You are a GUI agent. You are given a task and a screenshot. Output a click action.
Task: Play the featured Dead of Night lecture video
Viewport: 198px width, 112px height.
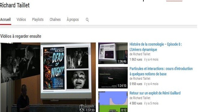click(x=48, y=77)
